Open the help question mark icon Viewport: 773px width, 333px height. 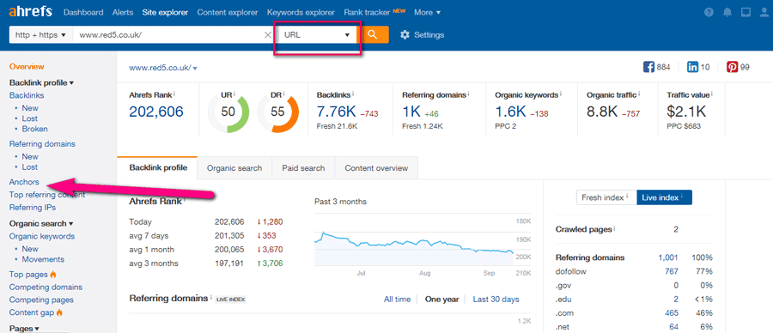click(x=709, y=12)
